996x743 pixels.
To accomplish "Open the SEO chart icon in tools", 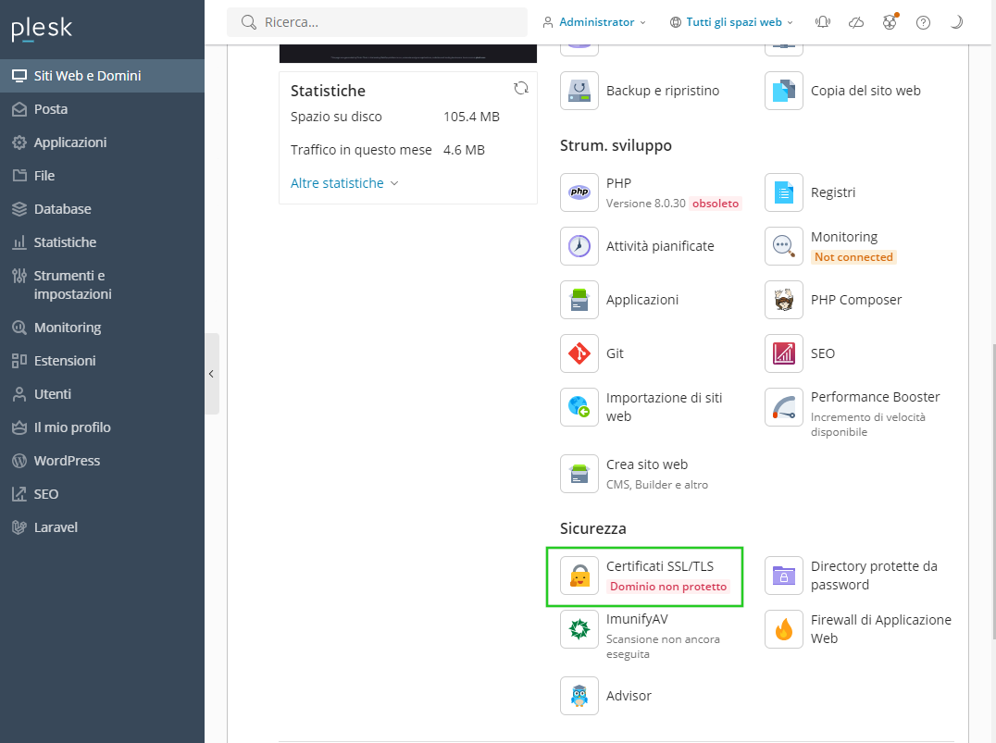I will pos(784,353).
